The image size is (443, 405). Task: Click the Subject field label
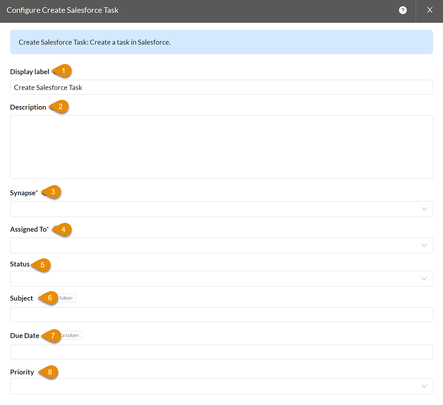pyautogui.click(x=21, y=298)
